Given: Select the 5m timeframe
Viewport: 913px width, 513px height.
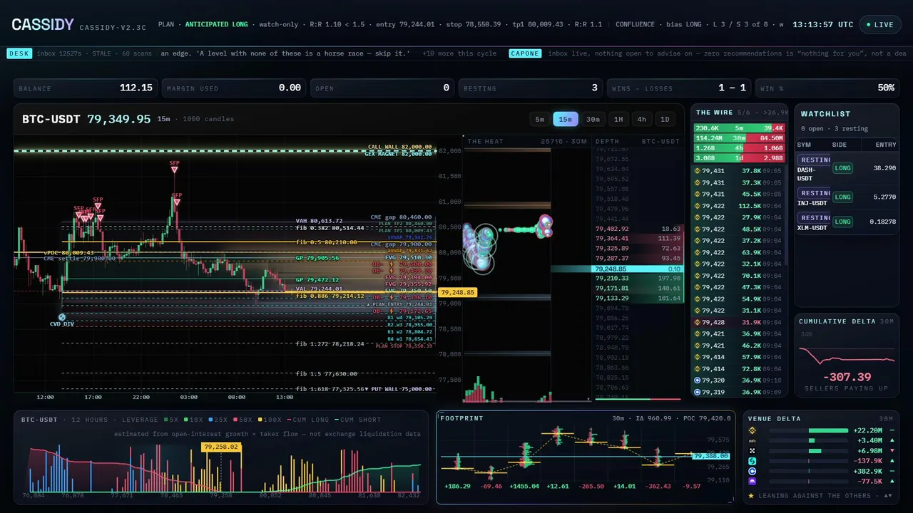Looking at the screenshot, I should tap(540, 119).
